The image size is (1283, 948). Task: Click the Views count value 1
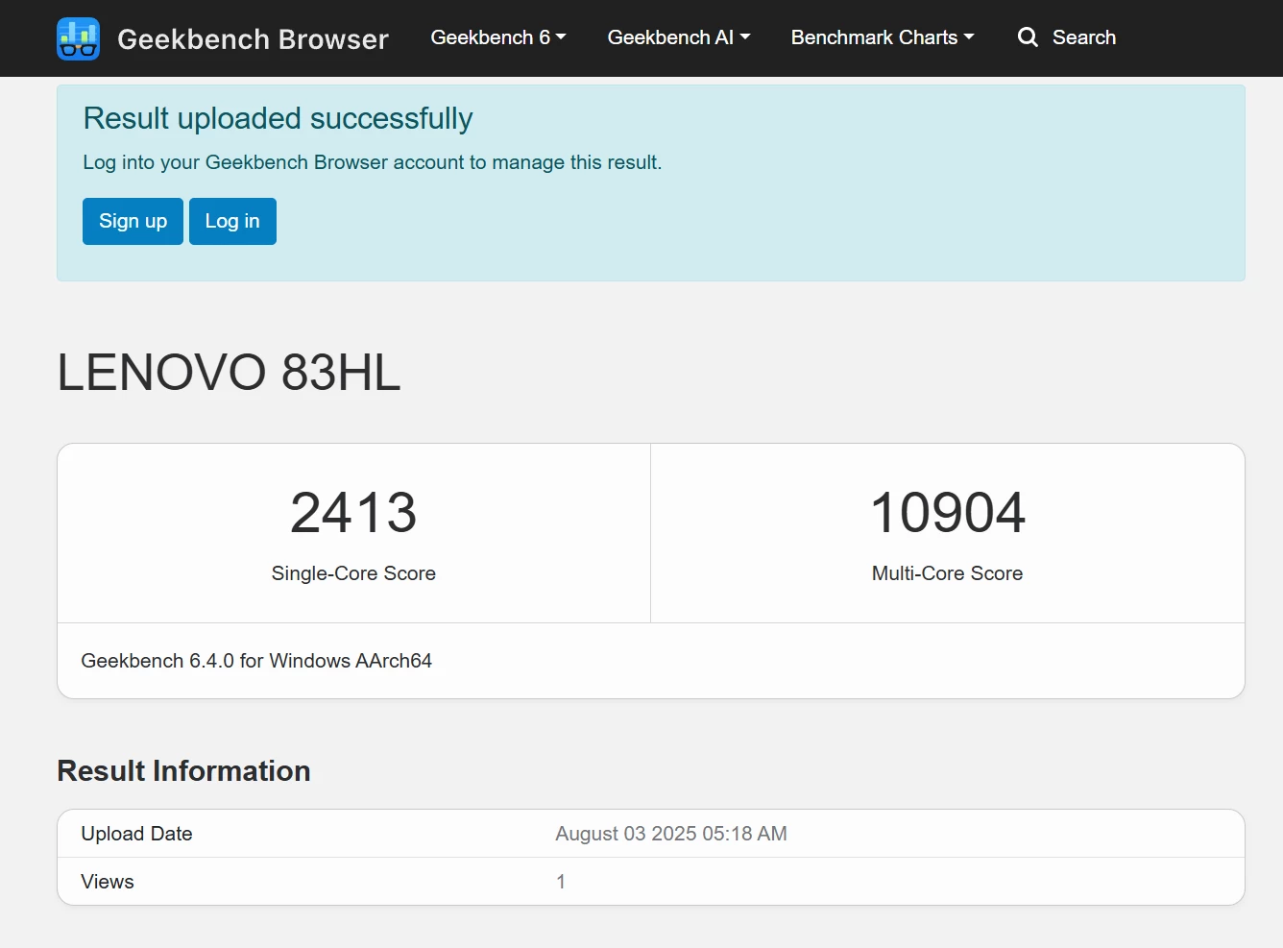pos(561,882)
